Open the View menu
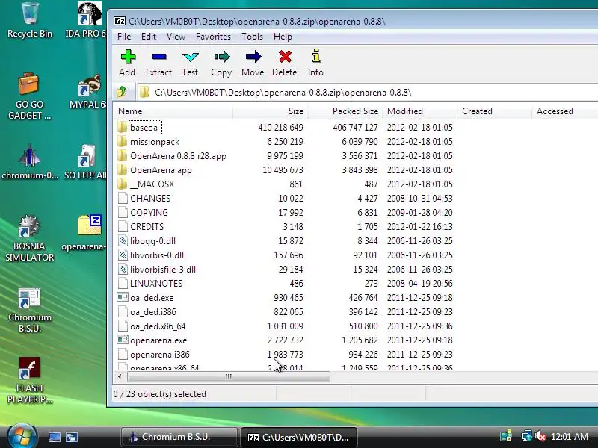This screenshot has height=448, width=598. (176, 37)
